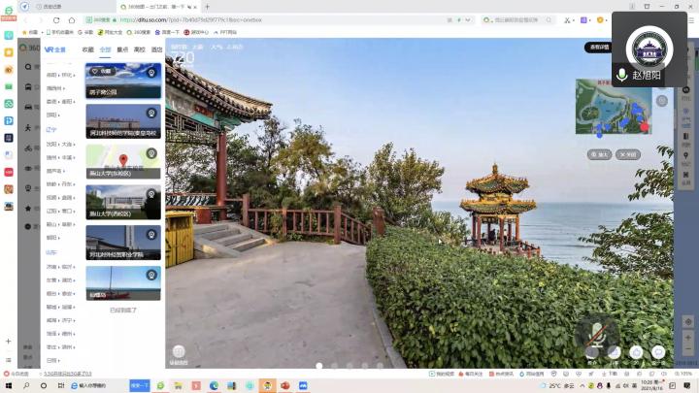Click the green microphone beside 赵旭阳
Image resolution: width=699 pixels, height=393 pixels.
click(x=621, y=75)
